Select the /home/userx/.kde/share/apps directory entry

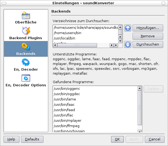[x=86, y=27]
